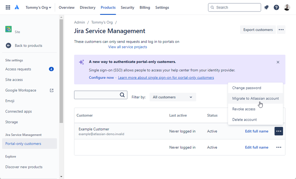
Task: Open the notifications bell icon
Action: tap(266, 7)
